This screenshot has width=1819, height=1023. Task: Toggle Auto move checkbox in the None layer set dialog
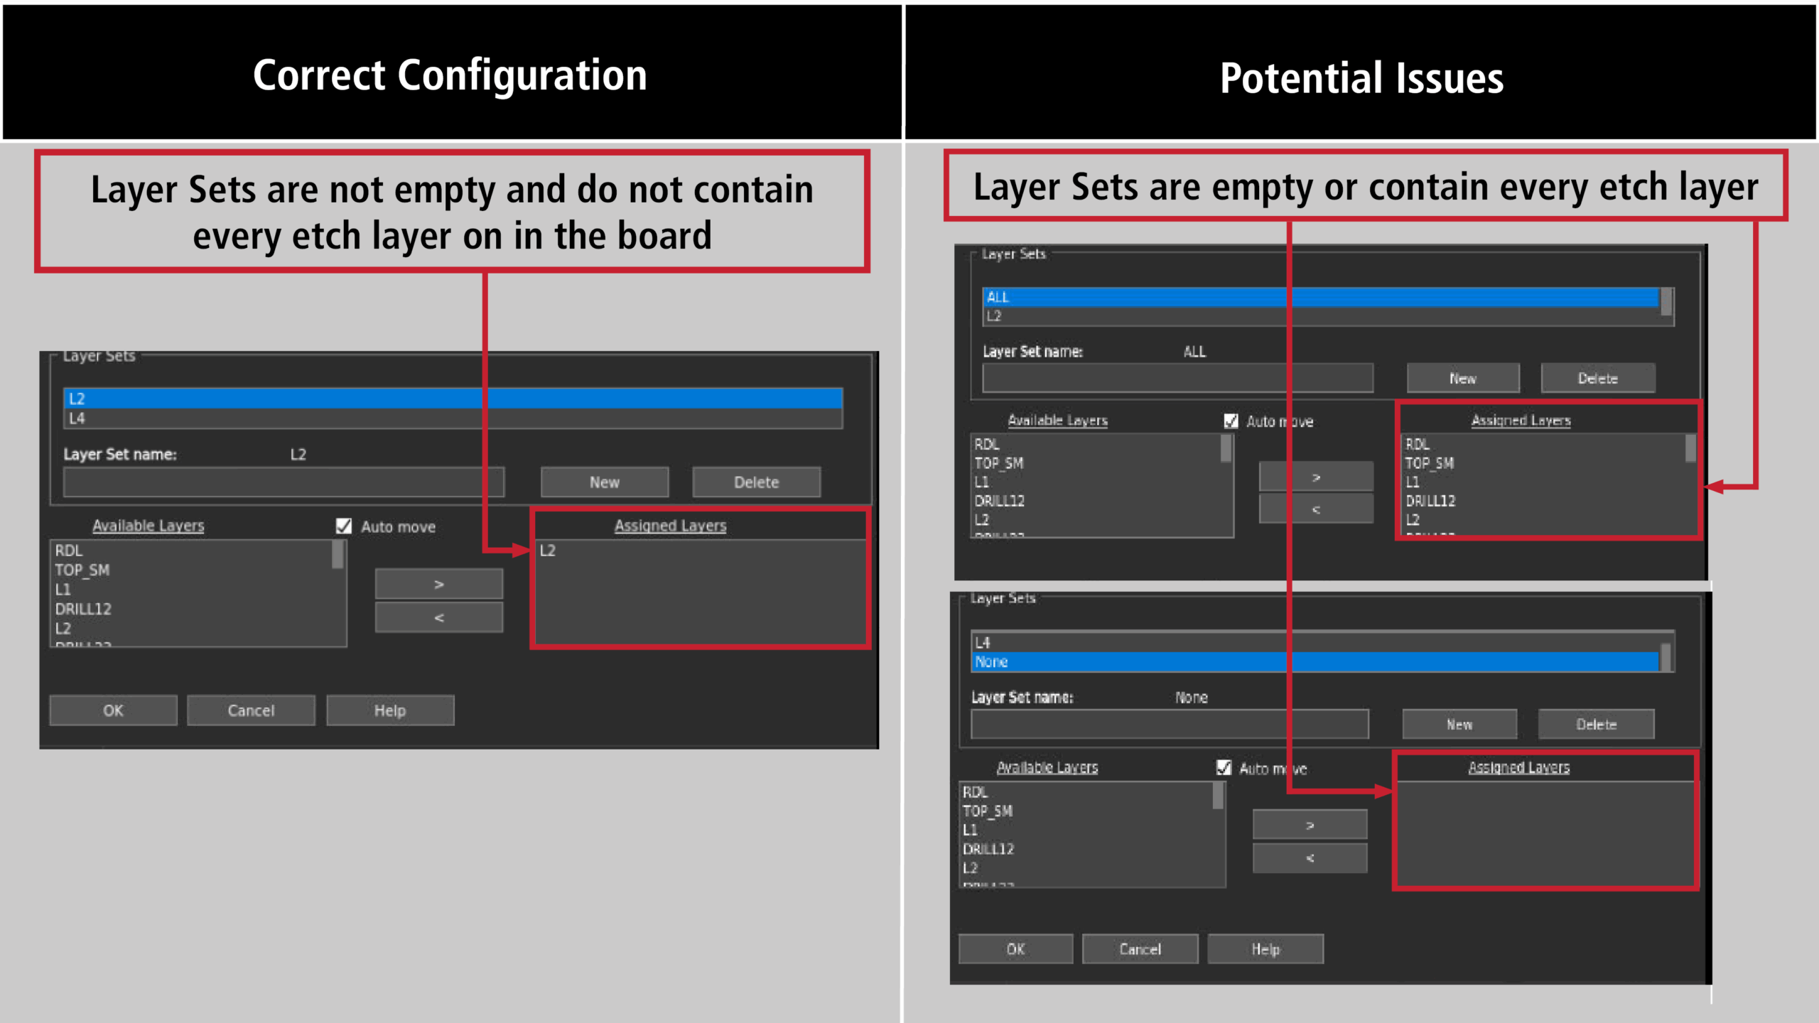click(x=1224, y=768)
